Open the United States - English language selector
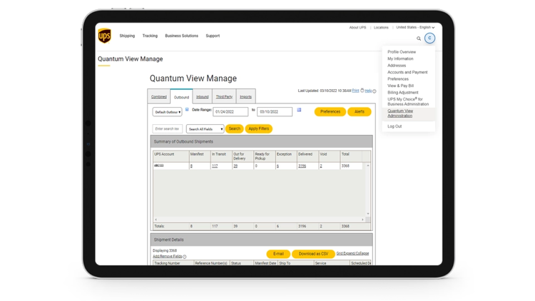 pos(415,27)
